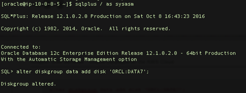Click '64bit Production' text
Viewport: 246px width, 93px height.
coord(211,53)
